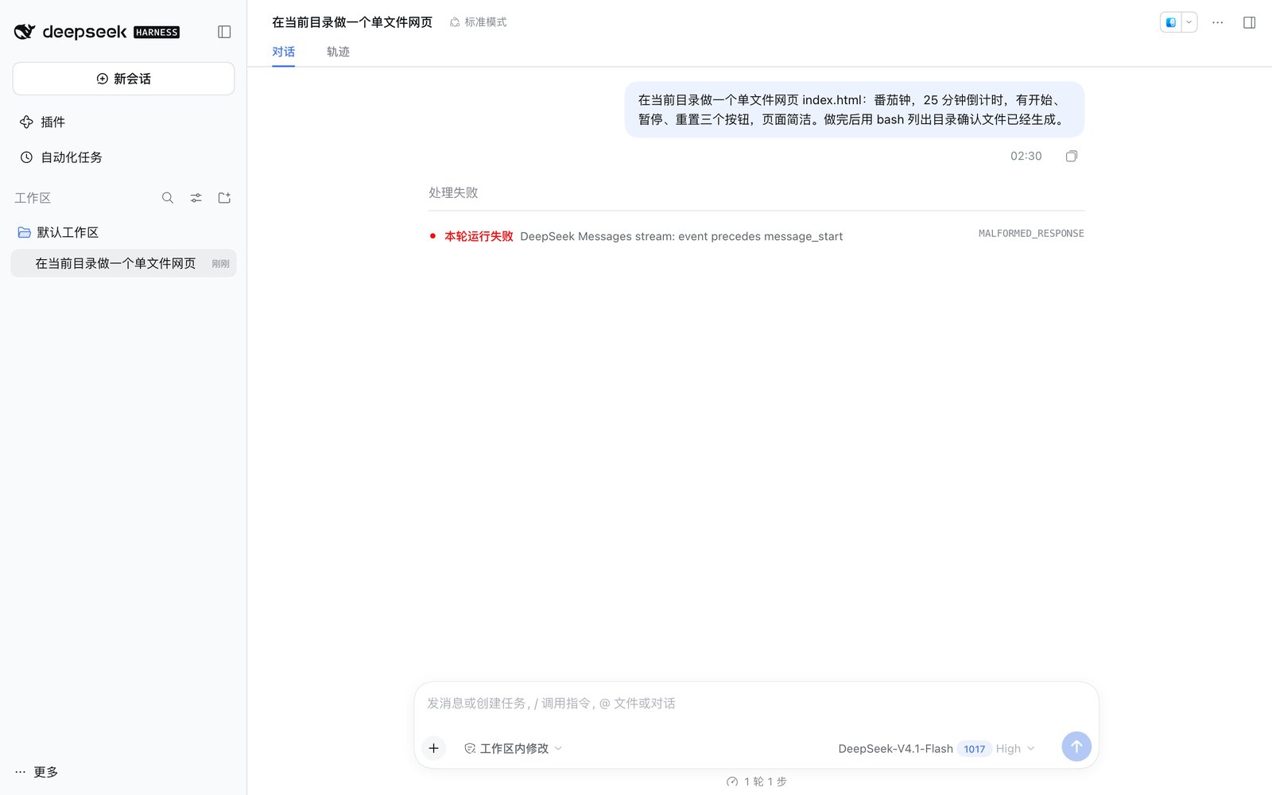Image resolution: width=1272 pixels, height=795 pixels.
Task: Click the plus attachment button
Action: coord(433,748)
